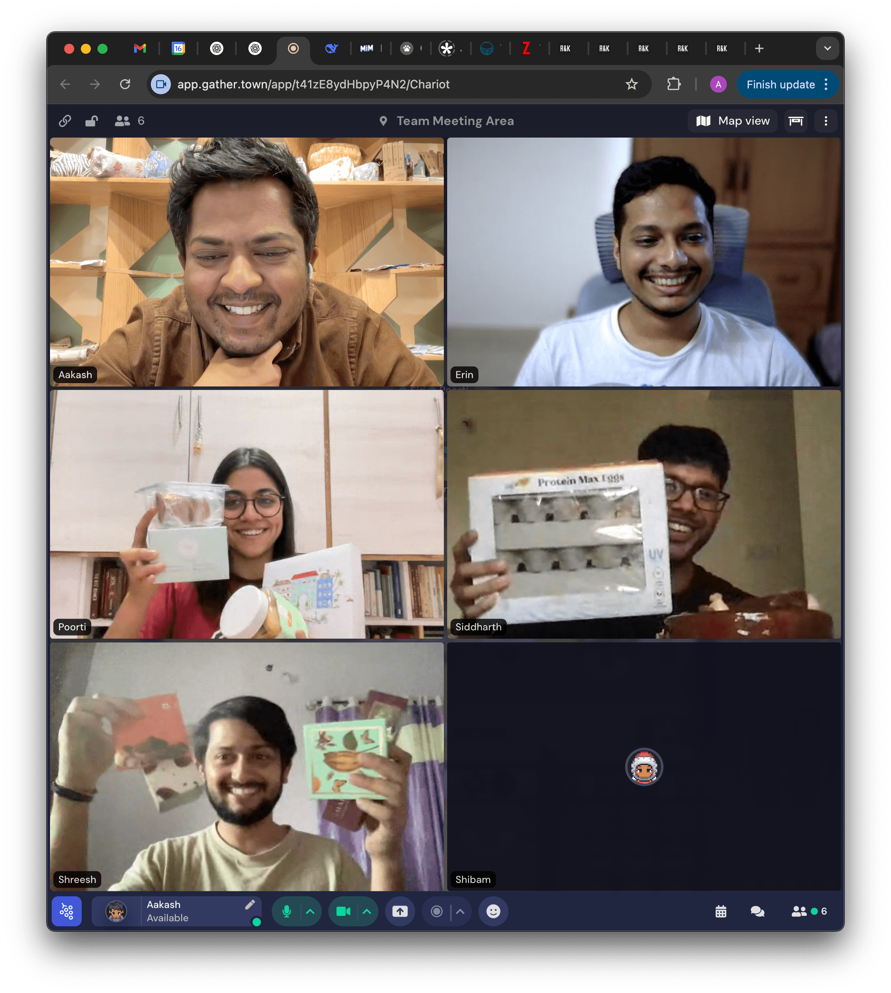This screenshot has height=993, width=891.
Task: Open the Gather main menu logo button
Action: tap(67, 911)
